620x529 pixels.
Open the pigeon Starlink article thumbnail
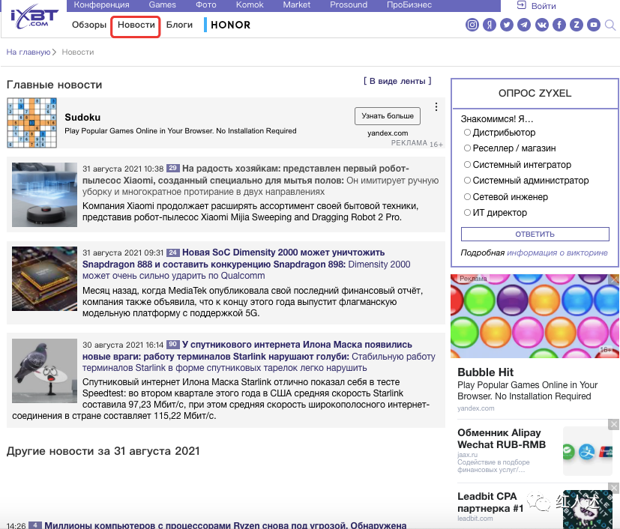click(44, 372)
